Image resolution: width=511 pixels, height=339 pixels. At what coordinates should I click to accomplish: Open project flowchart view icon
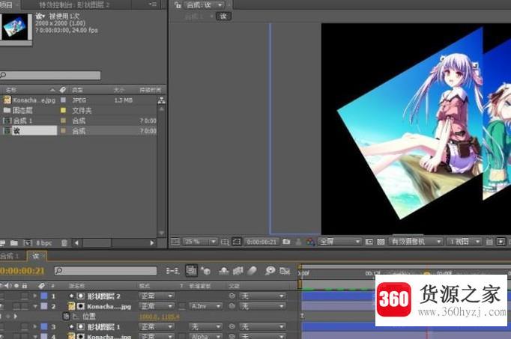[x=161, y=100]
